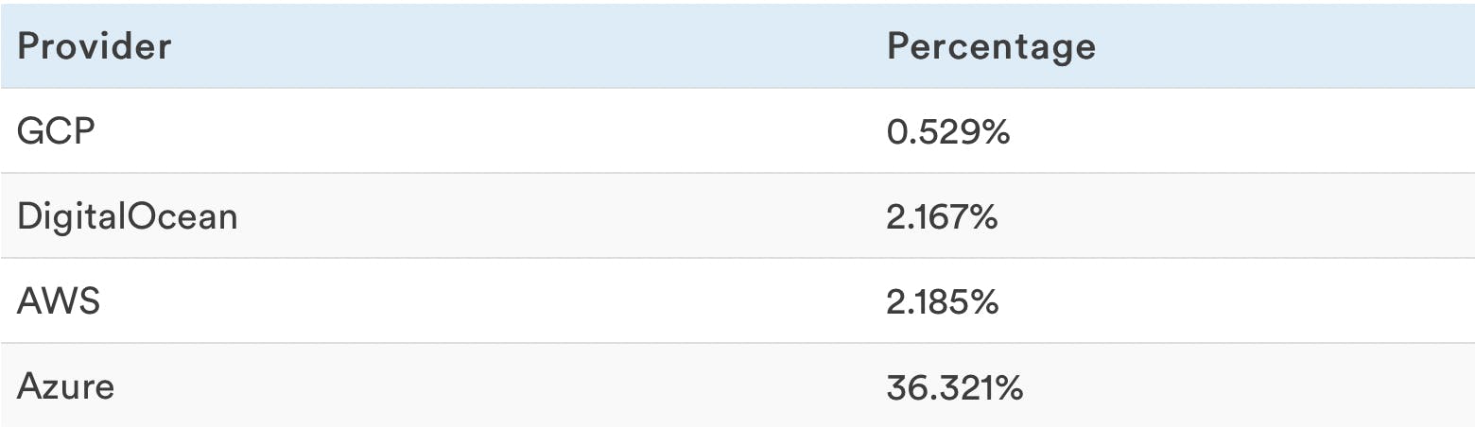Click blank space right of the Percentage header
This screenshot has height=427, width=1475.
pyautogui.click(x=1286, y=46)
